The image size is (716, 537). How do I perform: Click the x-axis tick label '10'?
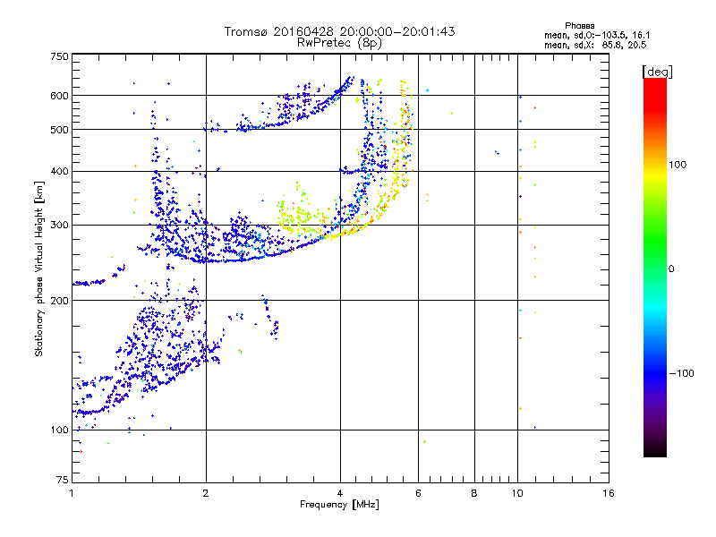click(x=517, y=493)
